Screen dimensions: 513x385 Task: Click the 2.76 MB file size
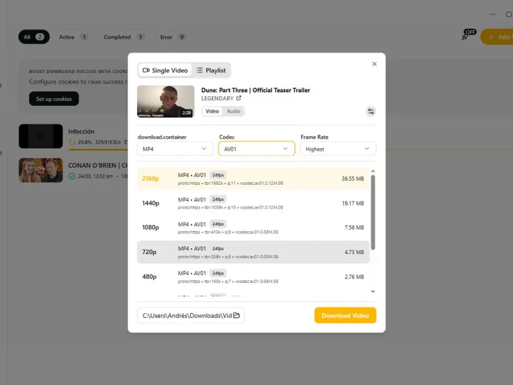click(x=354, y=277)
